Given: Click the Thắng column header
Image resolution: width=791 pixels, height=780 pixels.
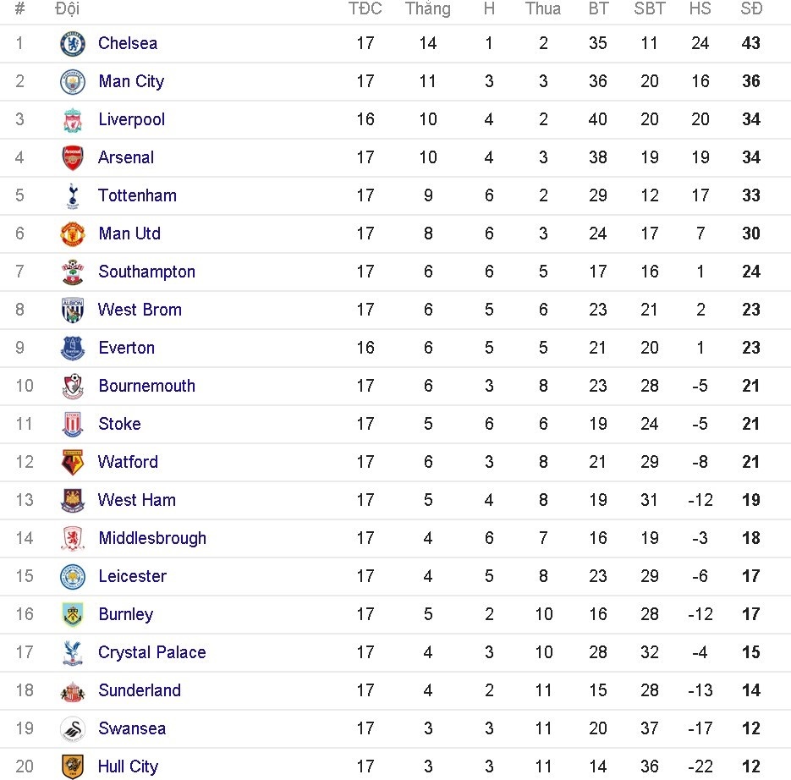Looking at the screenshot, I should (x=428, y=9).
